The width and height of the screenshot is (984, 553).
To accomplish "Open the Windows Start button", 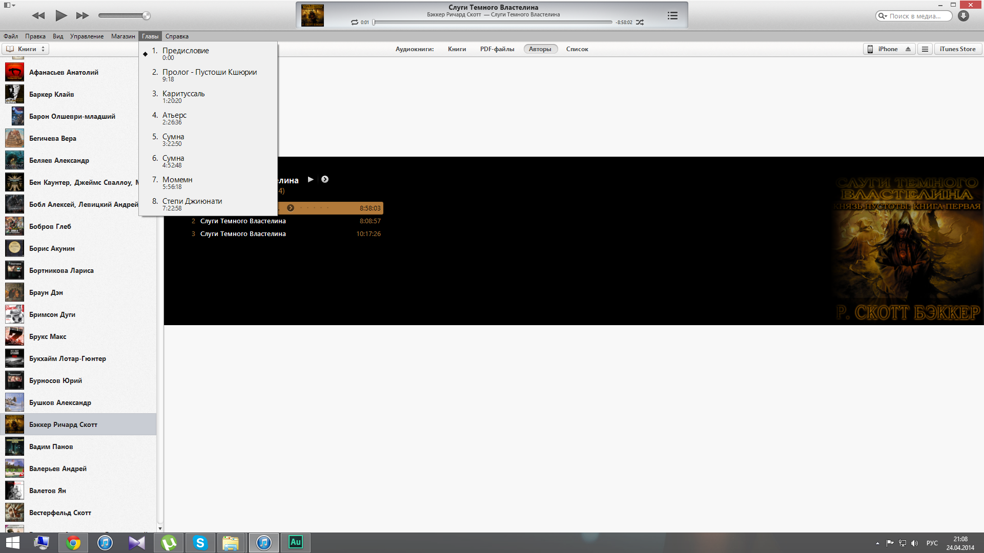I will (12, 543).
